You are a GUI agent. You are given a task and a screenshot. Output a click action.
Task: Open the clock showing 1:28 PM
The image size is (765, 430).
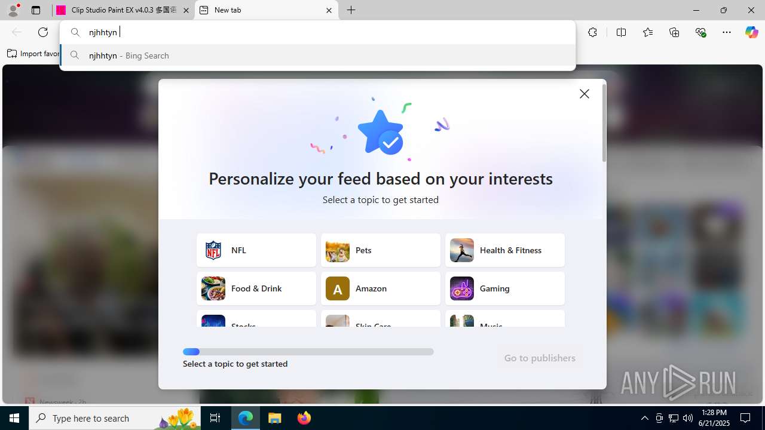tap(715, 418)
